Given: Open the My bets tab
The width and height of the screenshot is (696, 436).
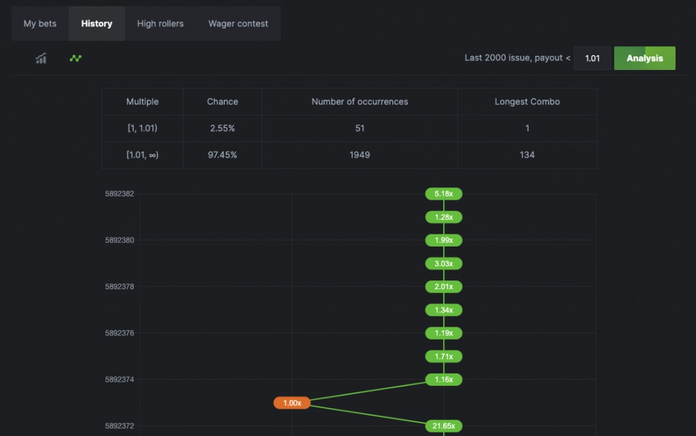Looking at the screenshot, I should click(x=40, y=24).
